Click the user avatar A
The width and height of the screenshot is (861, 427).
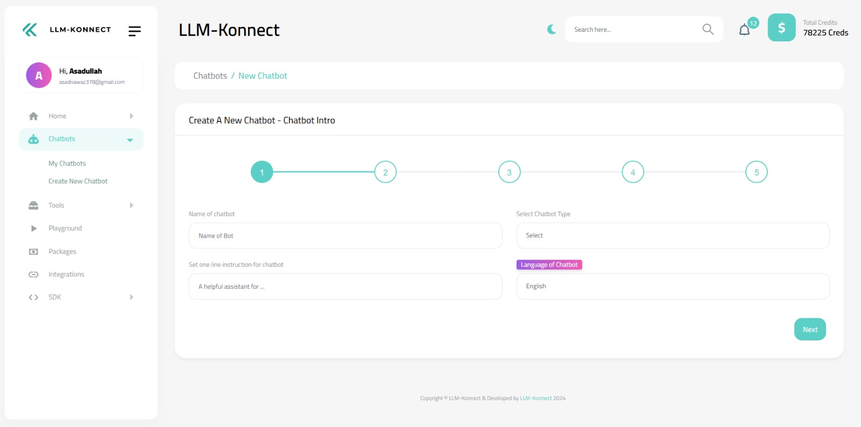pos(39,75)
